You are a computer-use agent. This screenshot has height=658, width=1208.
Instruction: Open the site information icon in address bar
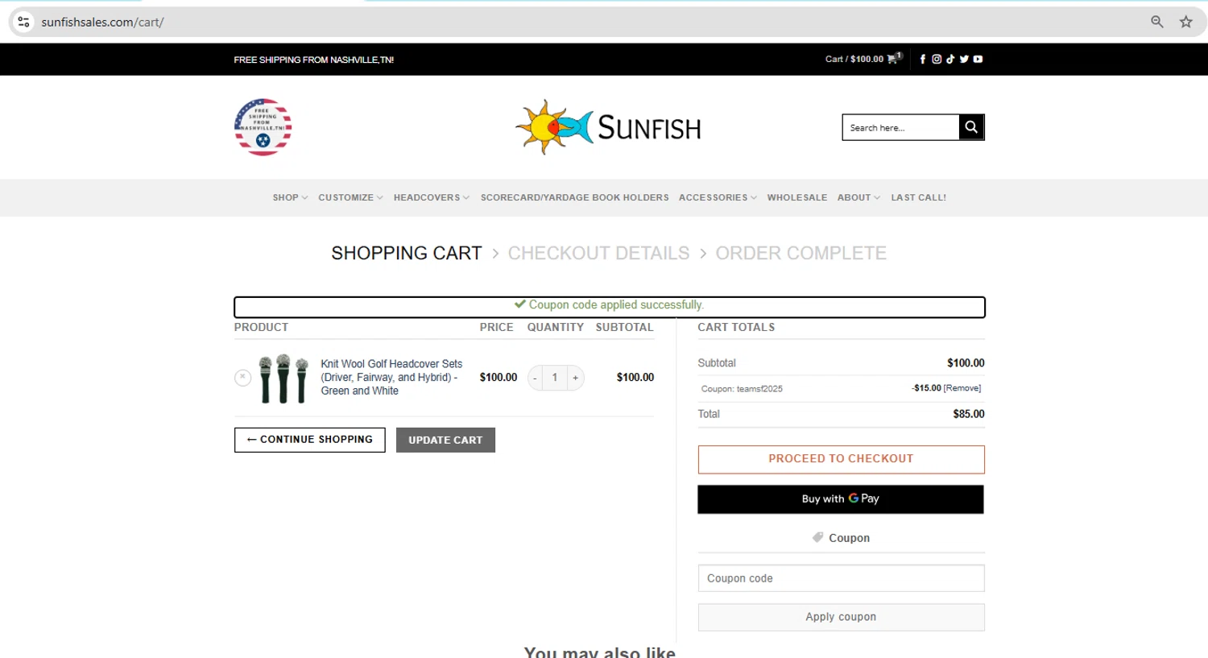tap(23, 22)
